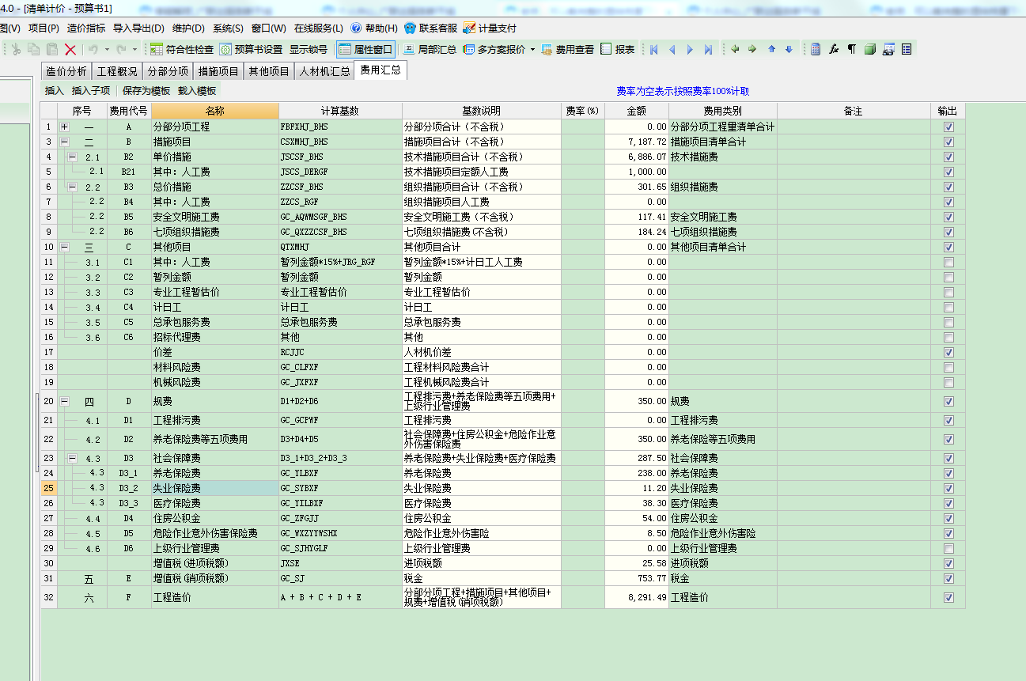The width and height of the screenshot is (1026, 681).
Task: Jump to last record navigation icon
Action: point(708,49)
